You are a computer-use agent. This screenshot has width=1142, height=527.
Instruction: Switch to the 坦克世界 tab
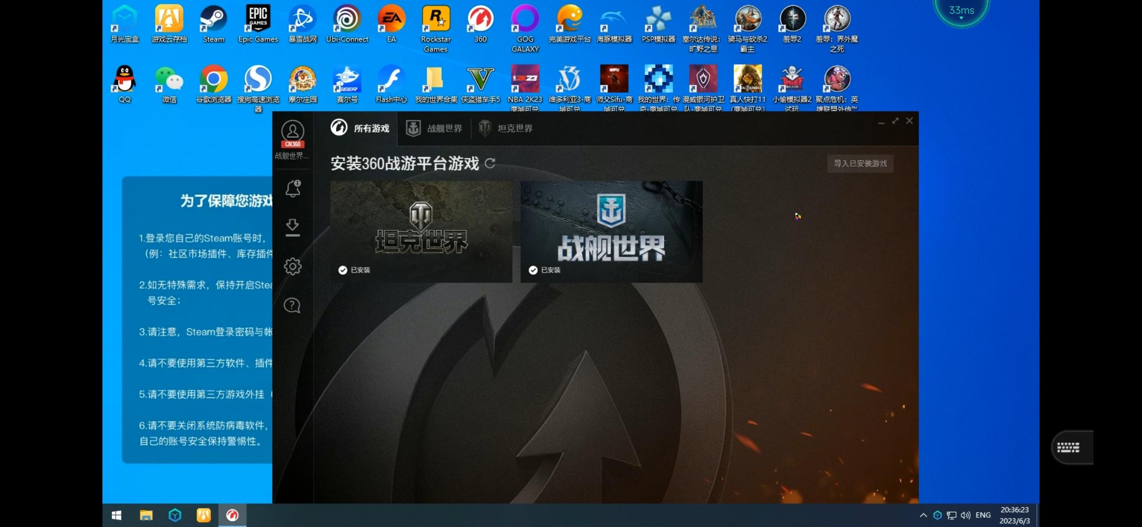click(506, 128)
